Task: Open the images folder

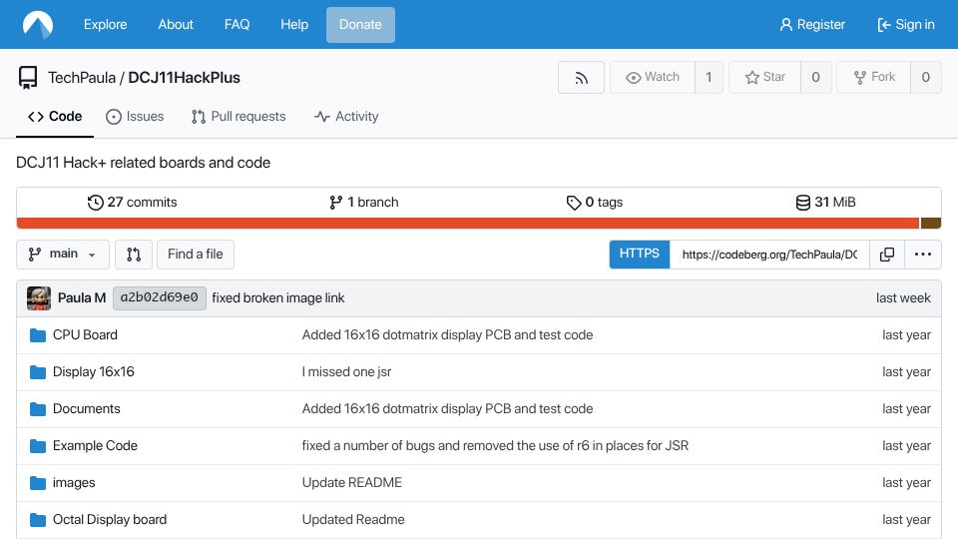Action: pyautogui.click(x=74, y=483)
